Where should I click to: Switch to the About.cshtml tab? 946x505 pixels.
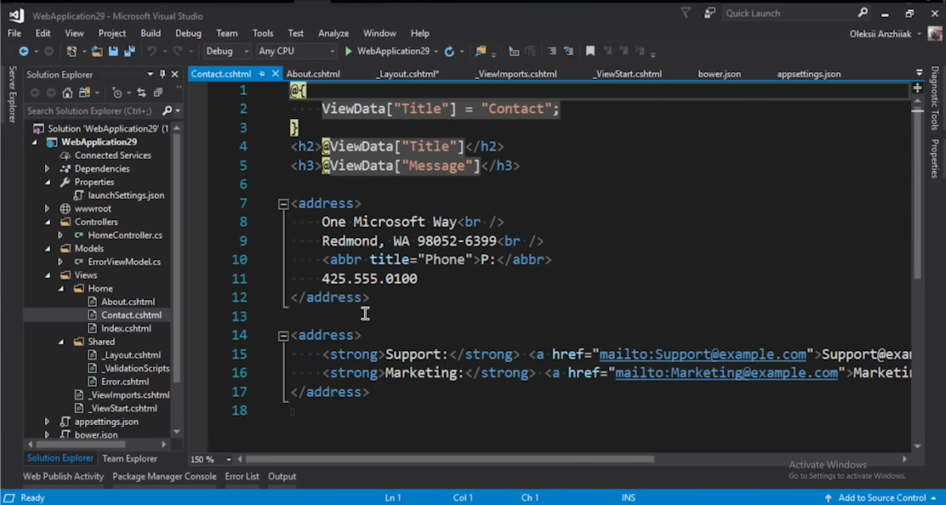(313, 74)
